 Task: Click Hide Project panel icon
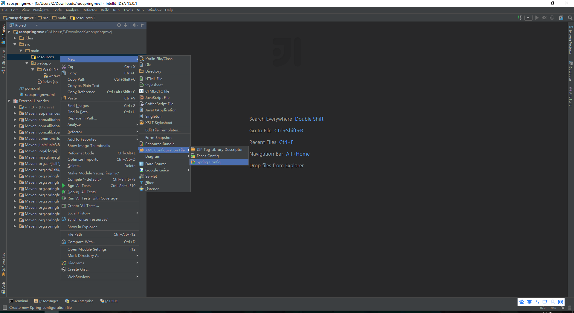pyautogui.click(x=143, y=25)
